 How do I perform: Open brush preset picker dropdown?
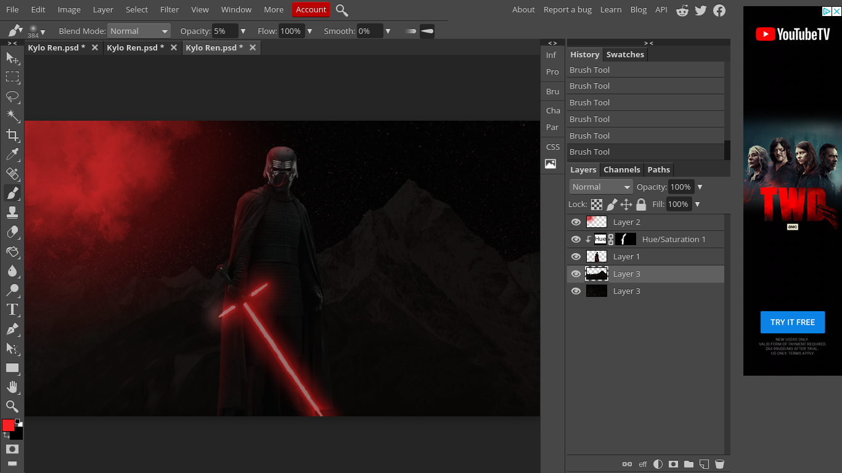tap(36, 31)
